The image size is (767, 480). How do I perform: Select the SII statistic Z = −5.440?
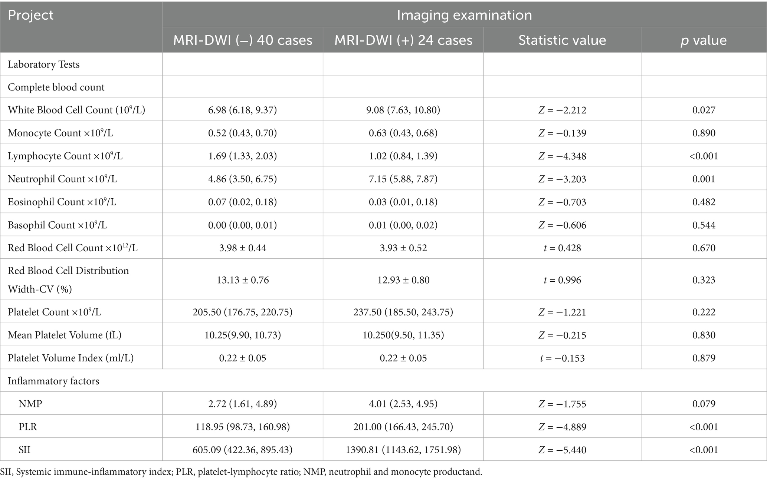click(x=562, y=450)
